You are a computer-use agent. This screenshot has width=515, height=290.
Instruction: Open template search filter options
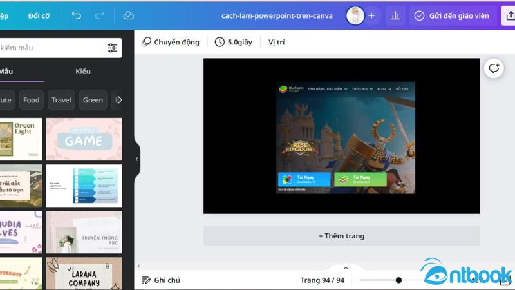point(112,48)
